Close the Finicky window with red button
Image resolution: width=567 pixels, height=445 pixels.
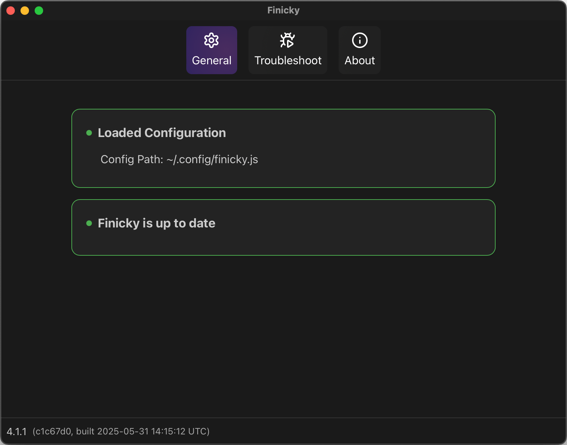(11, 11)
